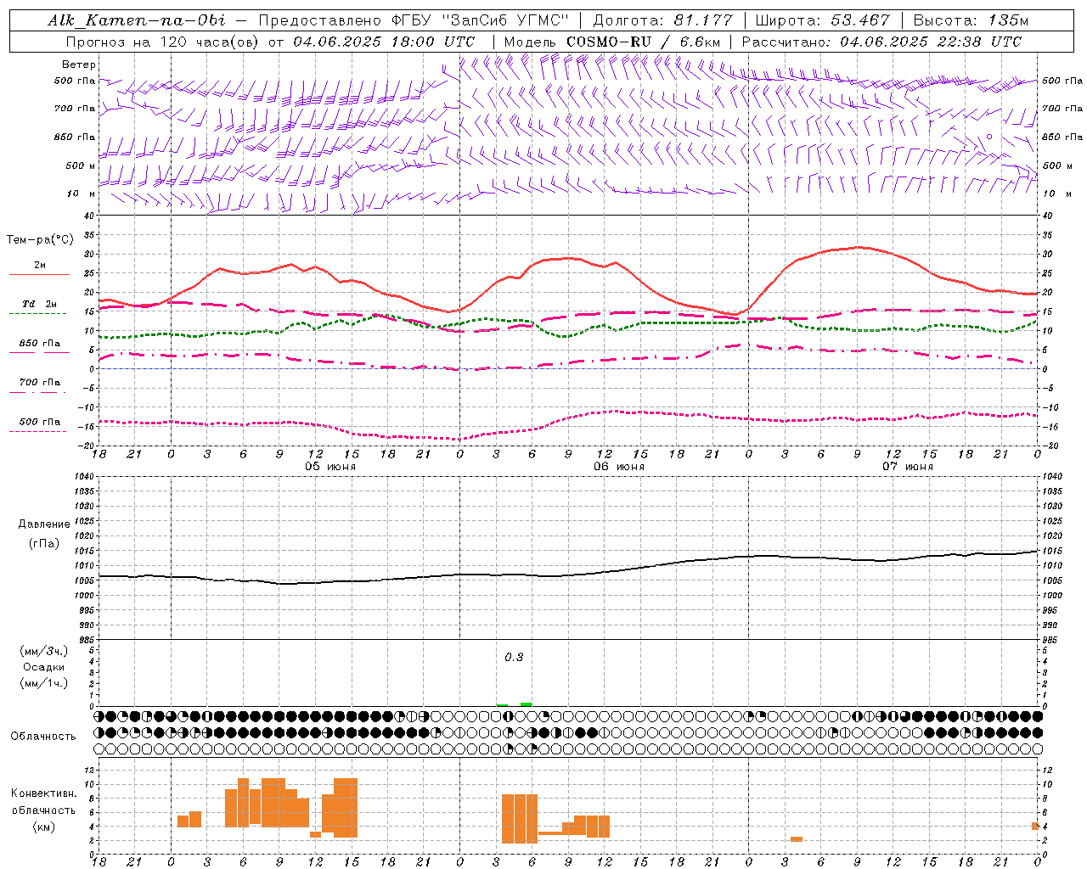The height and width of the screenshot is (869, 1087).
Task: Click the station name Alk_Kamen-na-Obi in the header
Action: coord(137,20)
